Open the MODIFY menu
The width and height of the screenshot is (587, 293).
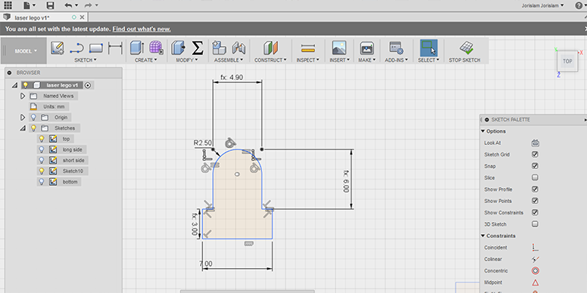(x=187, y=60)
